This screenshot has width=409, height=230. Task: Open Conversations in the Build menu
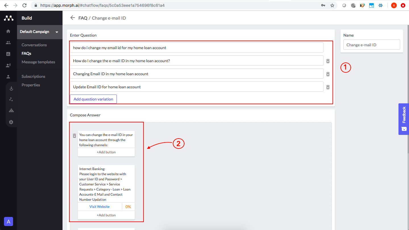34,45
